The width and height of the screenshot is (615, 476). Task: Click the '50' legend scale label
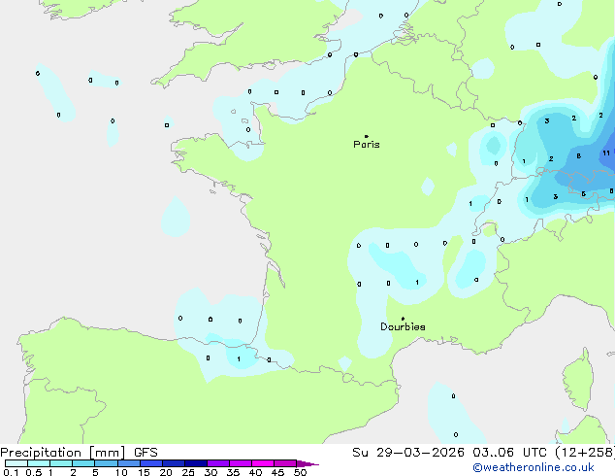[x=300, y=472]
